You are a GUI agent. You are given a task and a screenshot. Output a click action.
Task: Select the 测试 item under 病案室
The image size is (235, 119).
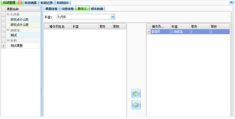point(14,35)
